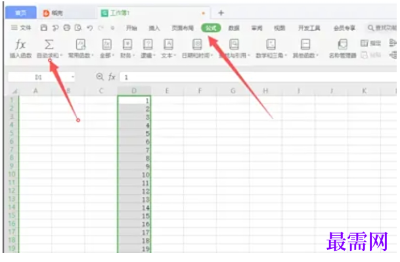
Task: Click the Save icon in quick toolbar
Action: tap(44, 28)
